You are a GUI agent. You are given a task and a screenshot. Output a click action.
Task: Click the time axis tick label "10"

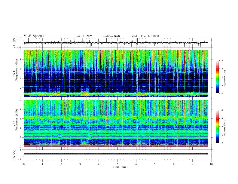(x=211, y=164)
